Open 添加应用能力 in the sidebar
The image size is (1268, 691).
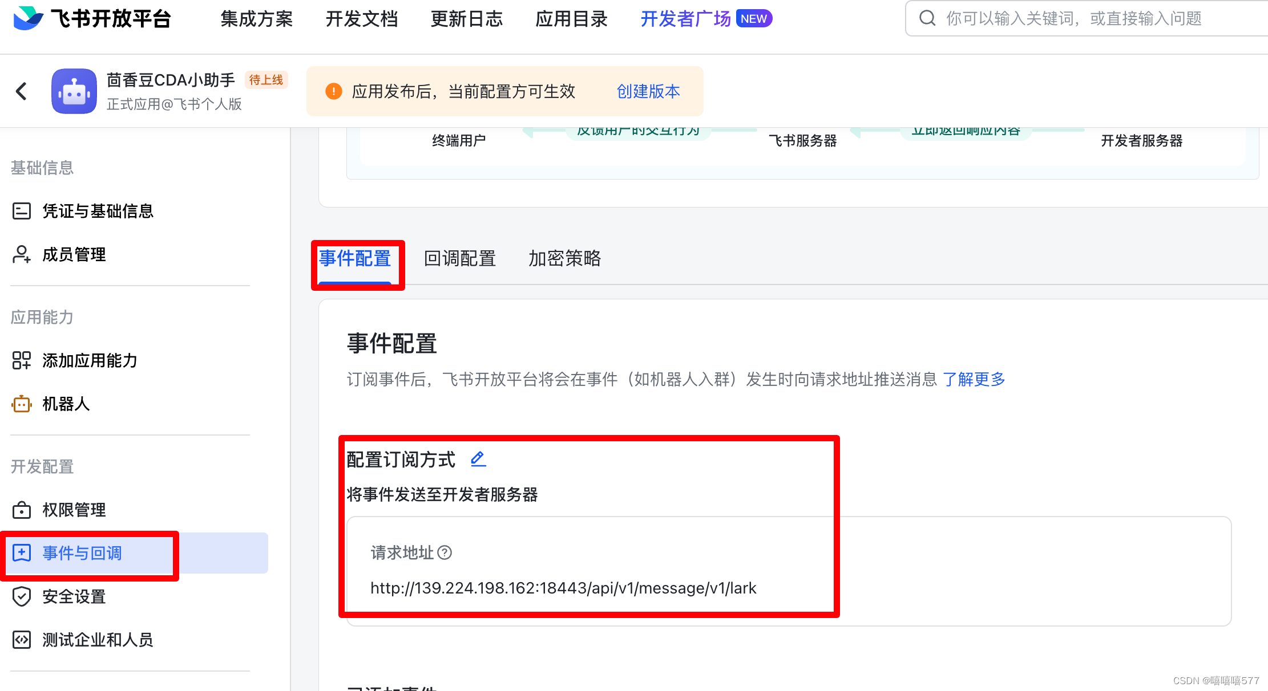[90, 360]
